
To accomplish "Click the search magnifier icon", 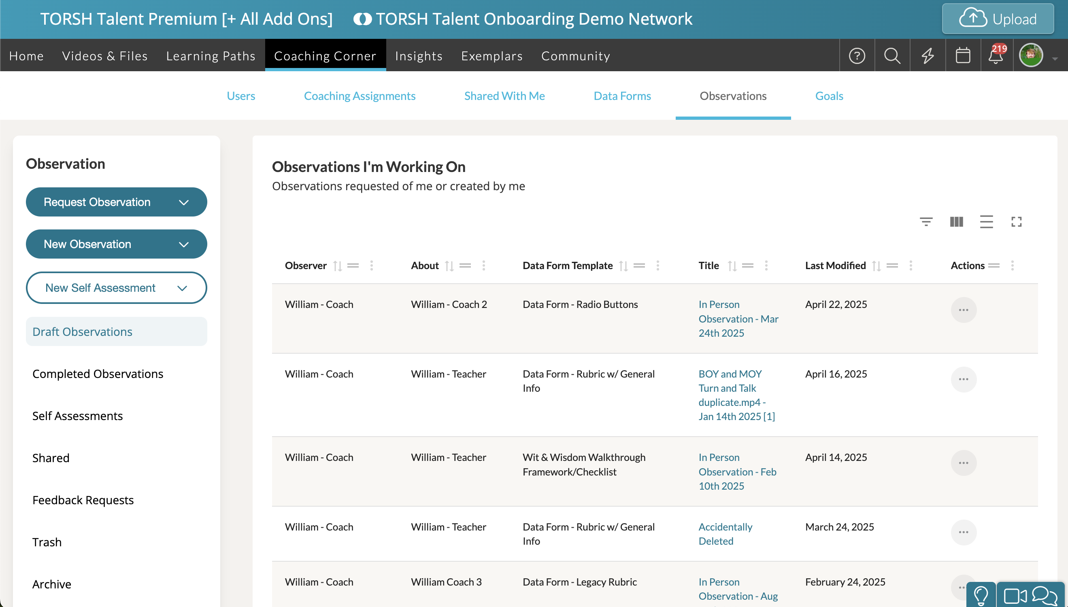I will pyautogui.click(x=892, y=55).
